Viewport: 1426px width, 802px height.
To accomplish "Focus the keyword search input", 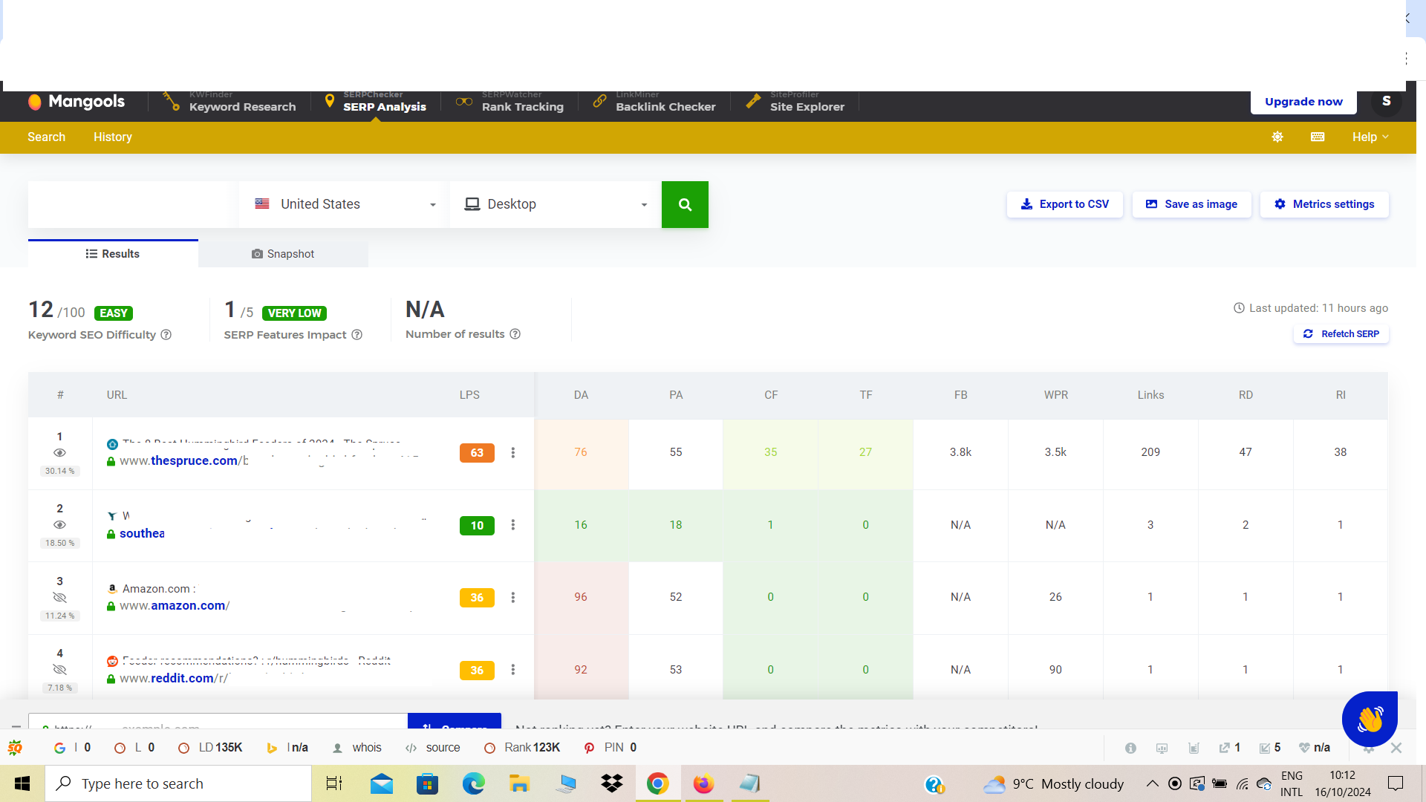I will coord(133,204).
